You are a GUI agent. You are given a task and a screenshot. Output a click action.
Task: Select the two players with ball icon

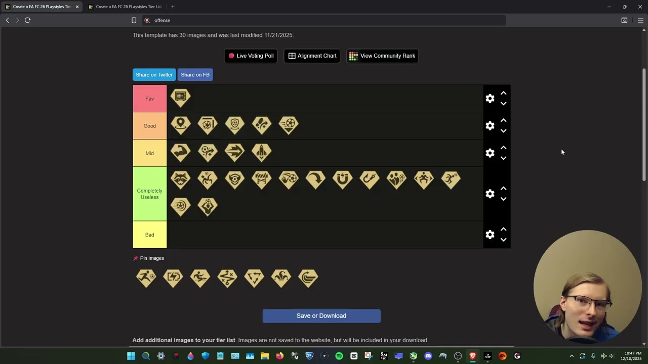coord(396,179)
